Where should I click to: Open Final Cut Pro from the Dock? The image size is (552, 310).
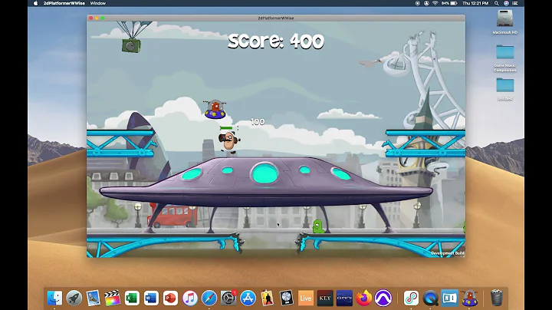[x=112, y=298]
